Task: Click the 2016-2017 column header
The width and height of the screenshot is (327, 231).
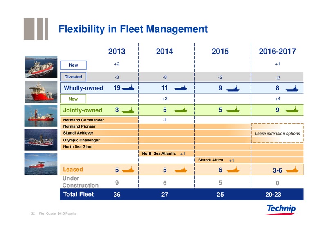Action: (278, 52)
